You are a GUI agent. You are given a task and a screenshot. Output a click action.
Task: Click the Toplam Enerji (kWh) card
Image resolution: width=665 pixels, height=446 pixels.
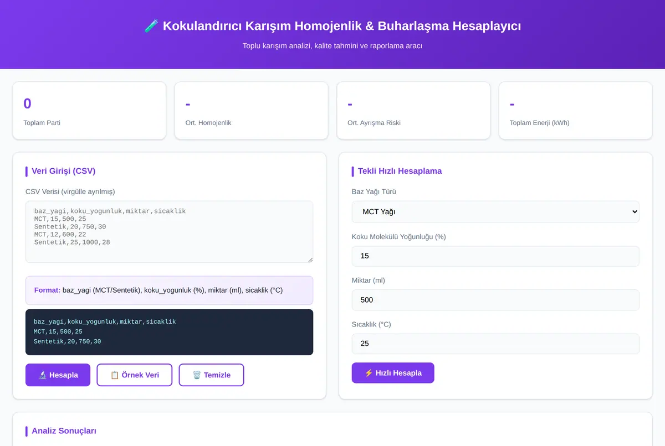[x=575, y=111]
